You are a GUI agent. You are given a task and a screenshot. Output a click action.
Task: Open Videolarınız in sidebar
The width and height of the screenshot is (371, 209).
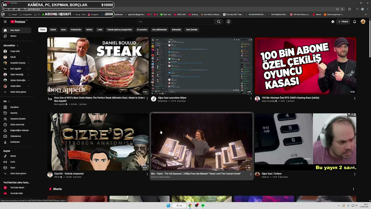(x=16, y=136)
